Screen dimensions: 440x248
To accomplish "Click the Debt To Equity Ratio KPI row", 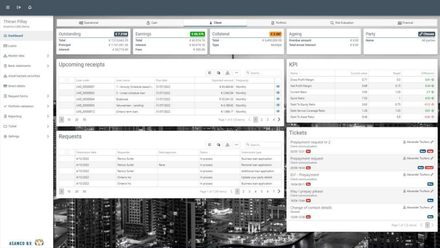I will (362, 104).
